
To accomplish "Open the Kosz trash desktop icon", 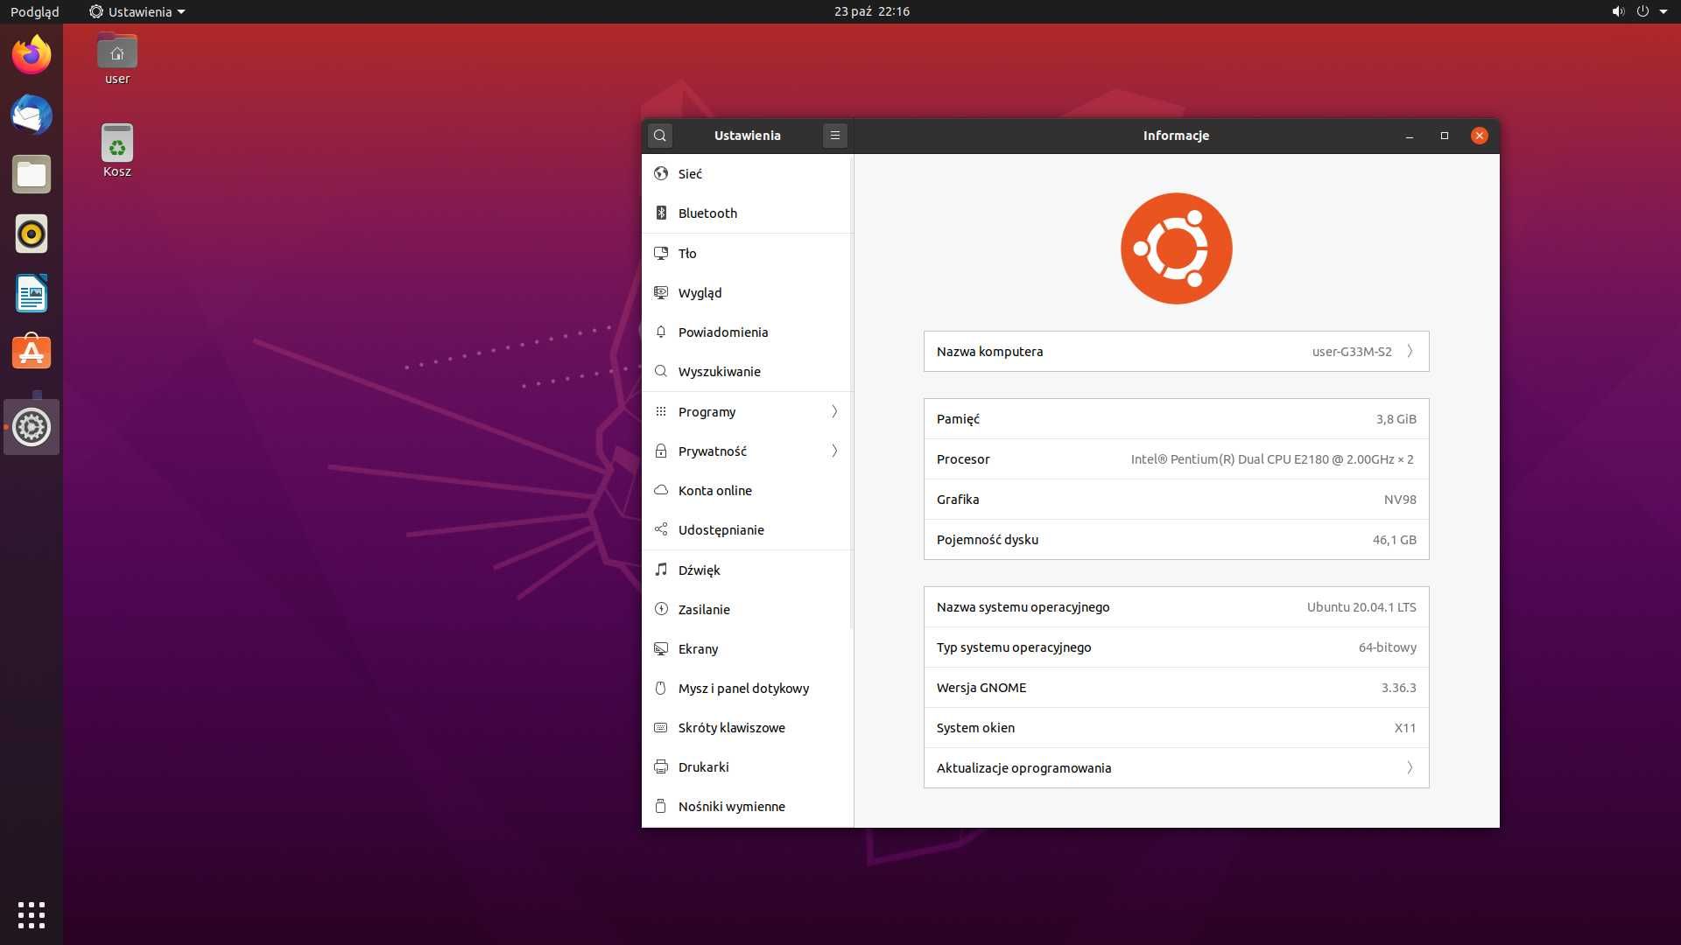I will [116, 150].
